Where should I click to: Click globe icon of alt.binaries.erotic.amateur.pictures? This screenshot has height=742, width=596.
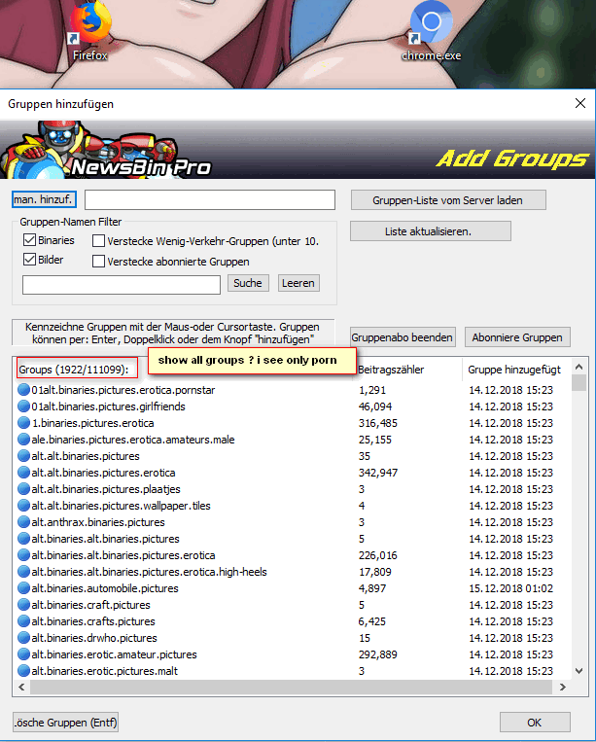23,654
